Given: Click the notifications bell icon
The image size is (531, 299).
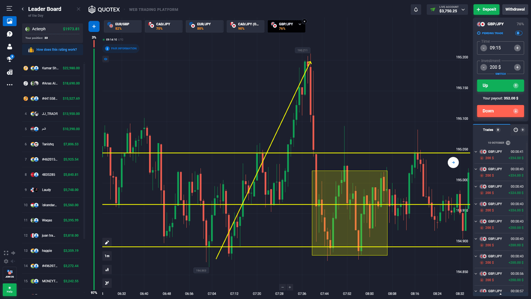Looking at the screenshot, I should (416, 9).
